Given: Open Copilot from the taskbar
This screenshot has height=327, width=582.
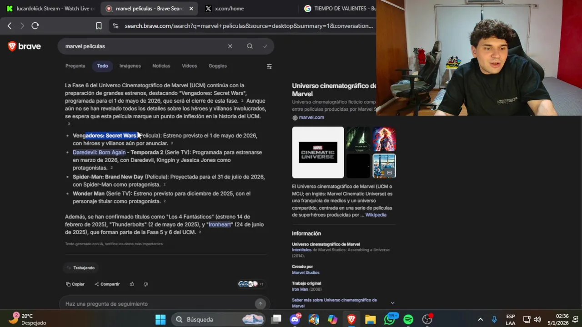Looking at the screenshot, I should tap(333, 320).
